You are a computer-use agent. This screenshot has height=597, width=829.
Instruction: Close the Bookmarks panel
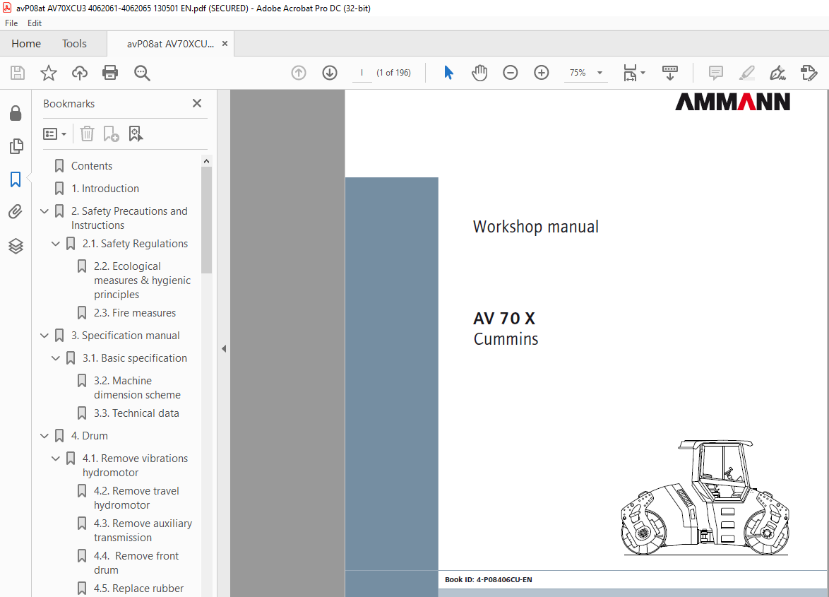pos(197,103)
